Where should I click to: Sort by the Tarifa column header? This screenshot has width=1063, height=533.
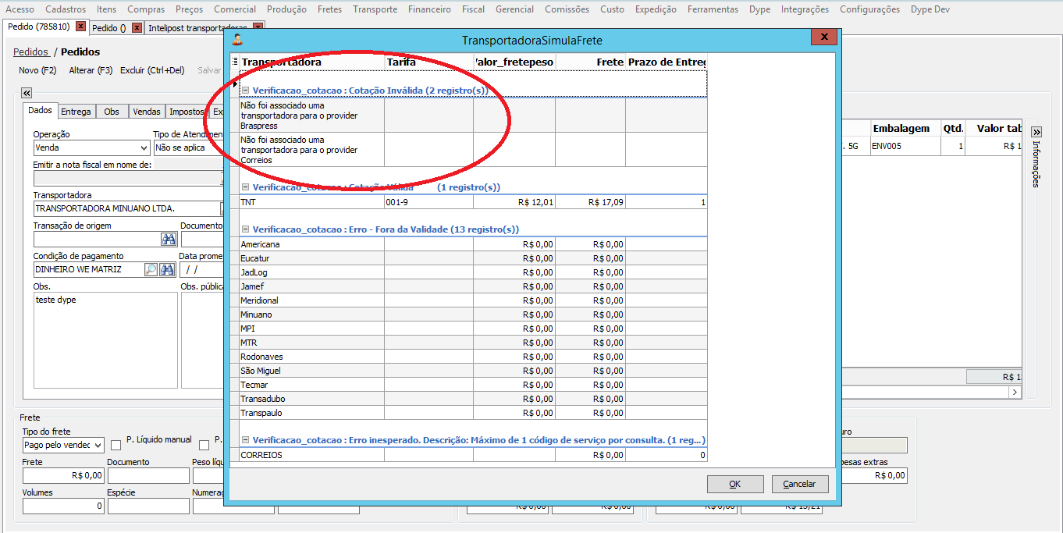pyautogui.click(x=428, y=62)
